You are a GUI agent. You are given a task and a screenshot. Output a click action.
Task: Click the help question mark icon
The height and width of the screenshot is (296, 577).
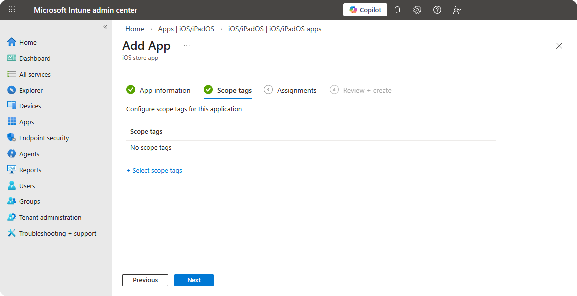tap(437, 10)
